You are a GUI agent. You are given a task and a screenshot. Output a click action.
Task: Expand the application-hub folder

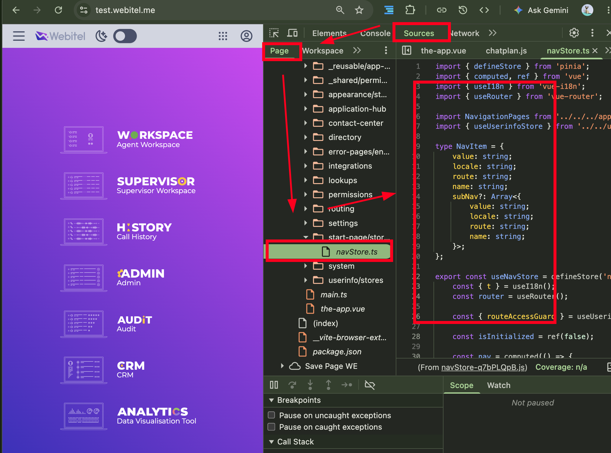305,109
